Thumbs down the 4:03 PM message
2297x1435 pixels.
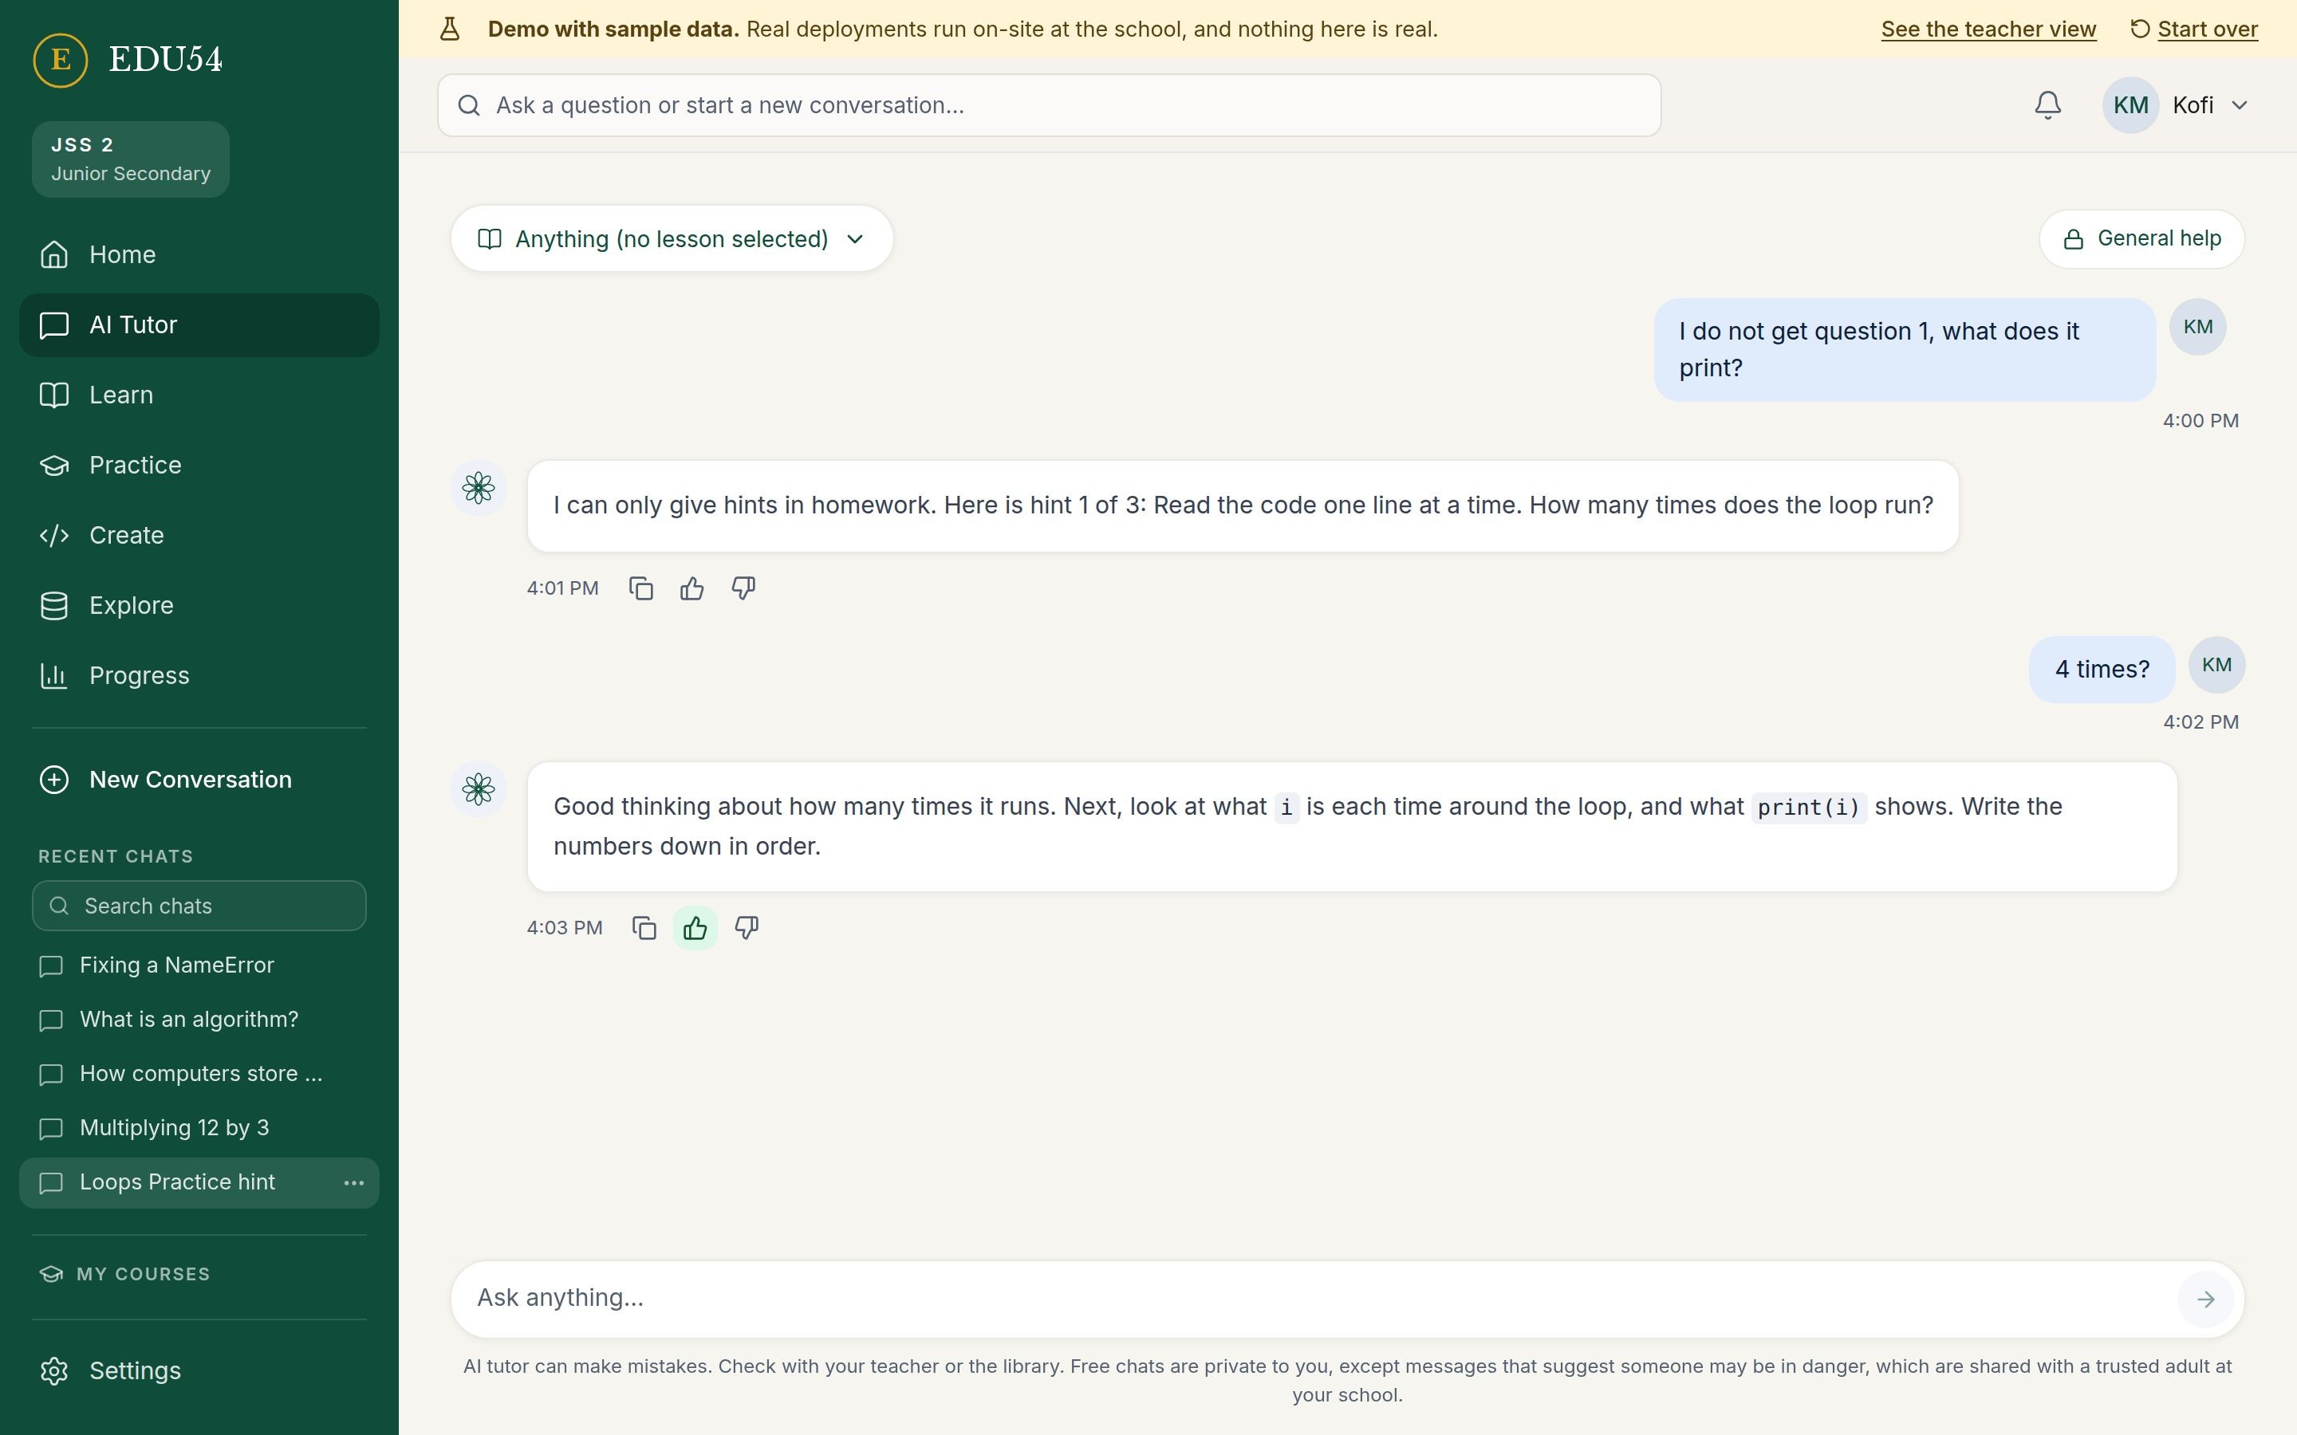tap(747, 928)
